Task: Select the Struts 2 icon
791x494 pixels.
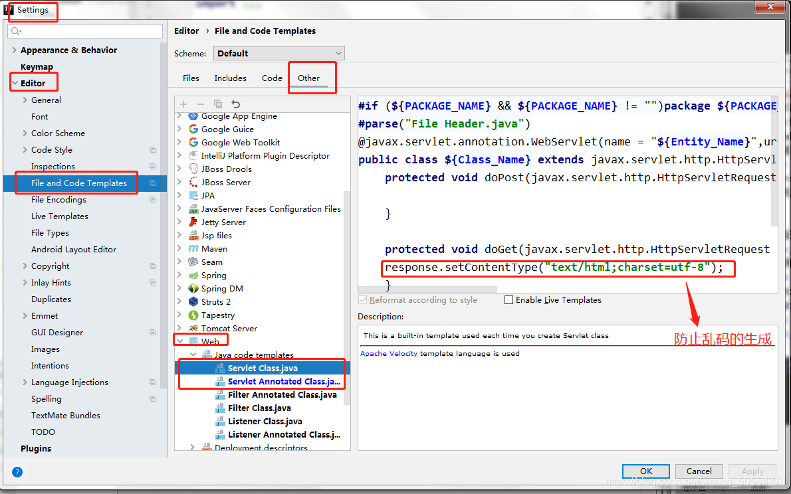Action: [x=193, y=301]
